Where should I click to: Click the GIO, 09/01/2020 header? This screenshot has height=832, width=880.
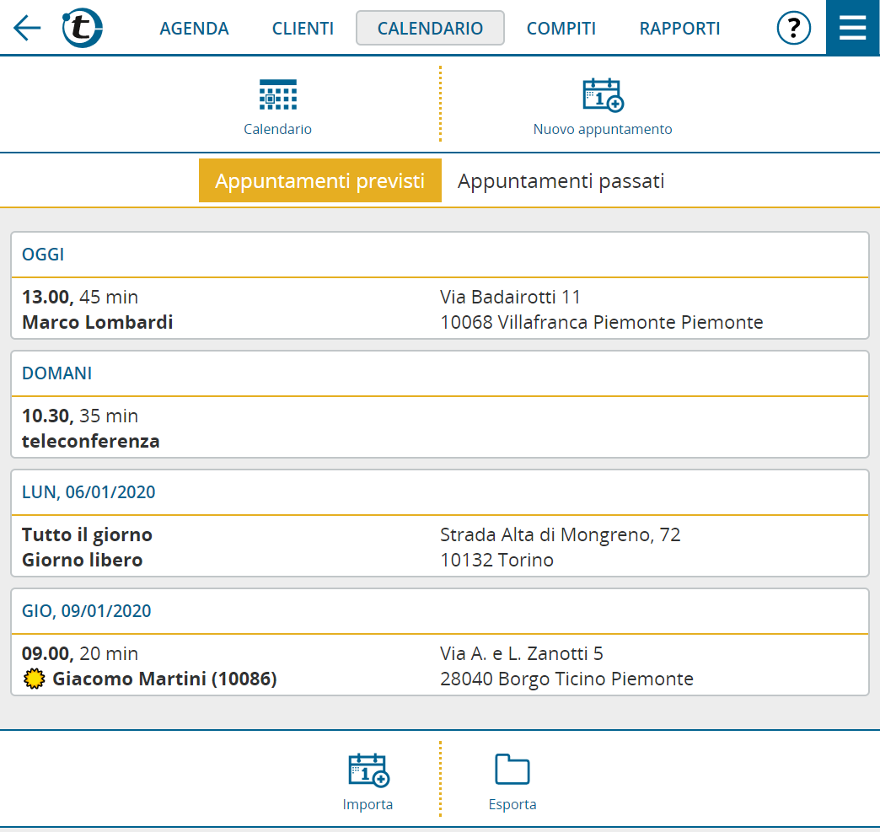tap(440, 611)
